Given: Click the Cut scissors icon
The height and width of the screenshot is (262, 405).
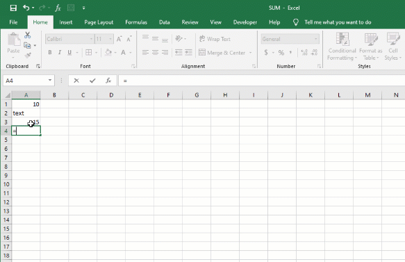Looking at the screenshot, I should coord(27,35).
